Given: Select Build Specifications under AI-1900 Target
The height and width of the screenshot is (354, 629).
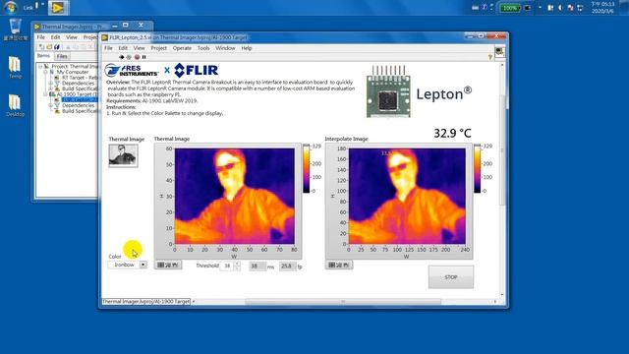Looking at the screenshot, I should point(79,111).
